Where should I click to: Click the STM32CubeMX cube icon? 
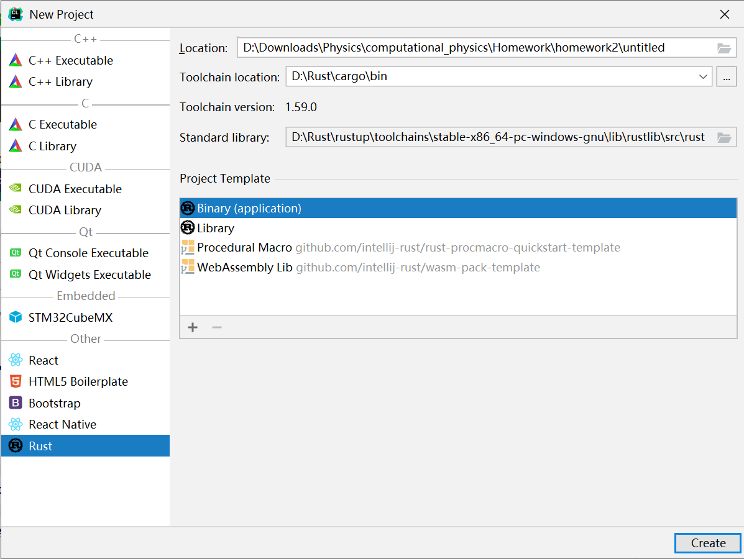pyautogui.click(x=16, y=317)
